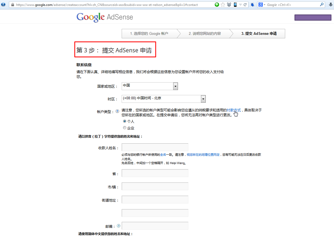
Task: Click the 省 input field
Action: pyautogui.click(x=155, y=173)
